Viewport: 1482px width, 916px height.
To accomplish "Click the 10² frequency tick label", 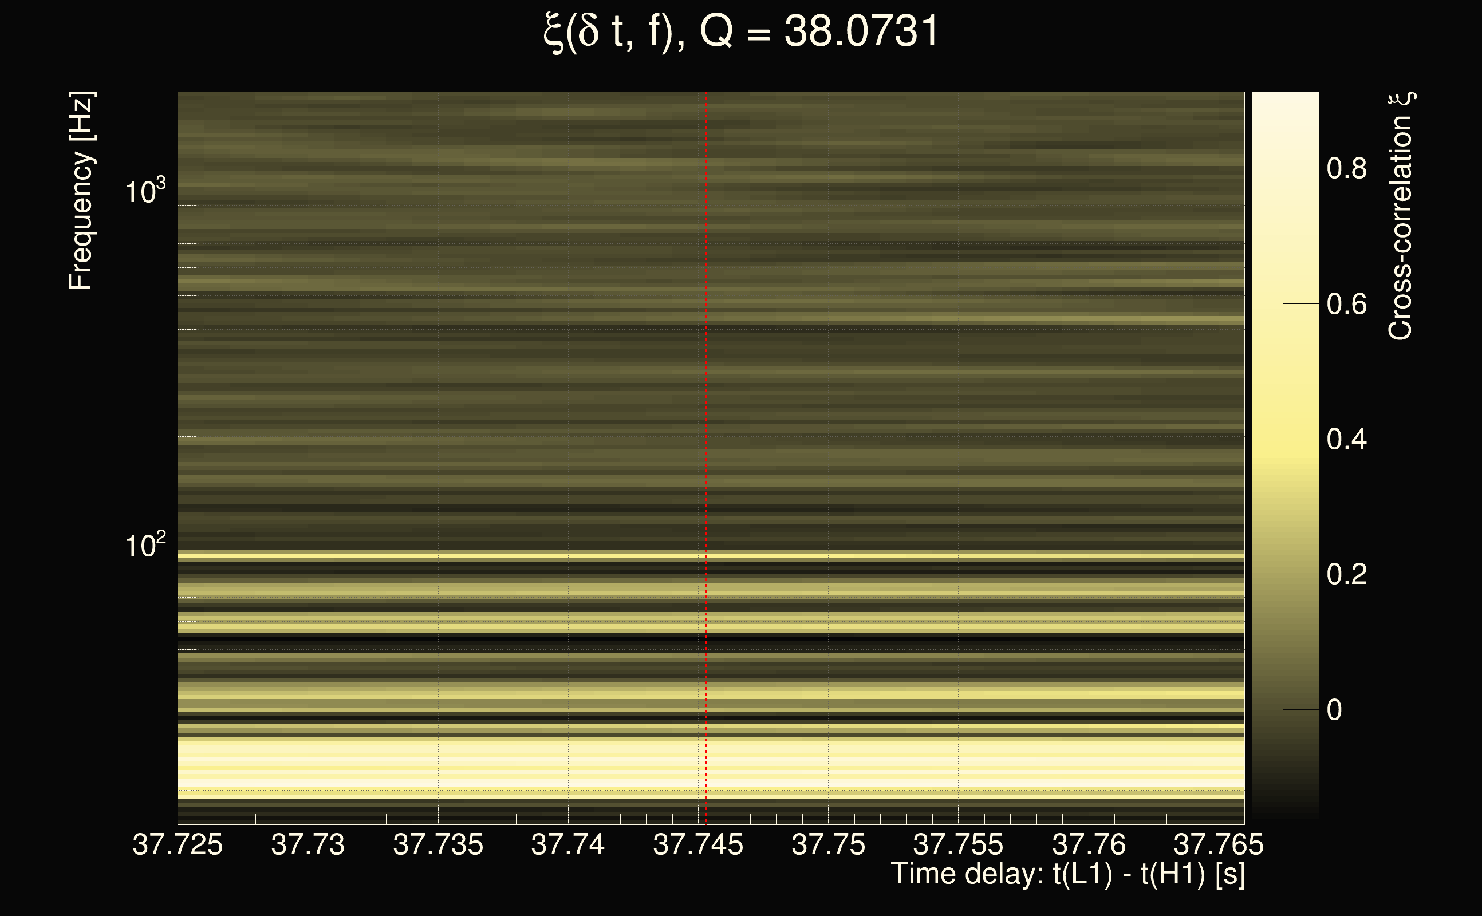I will (x=145, y=545).
